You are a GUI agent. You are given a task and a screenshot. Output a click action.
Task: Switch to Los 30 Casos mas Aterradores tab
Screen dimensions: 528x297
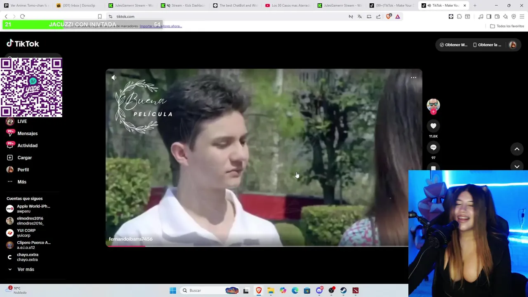point(288,5)
